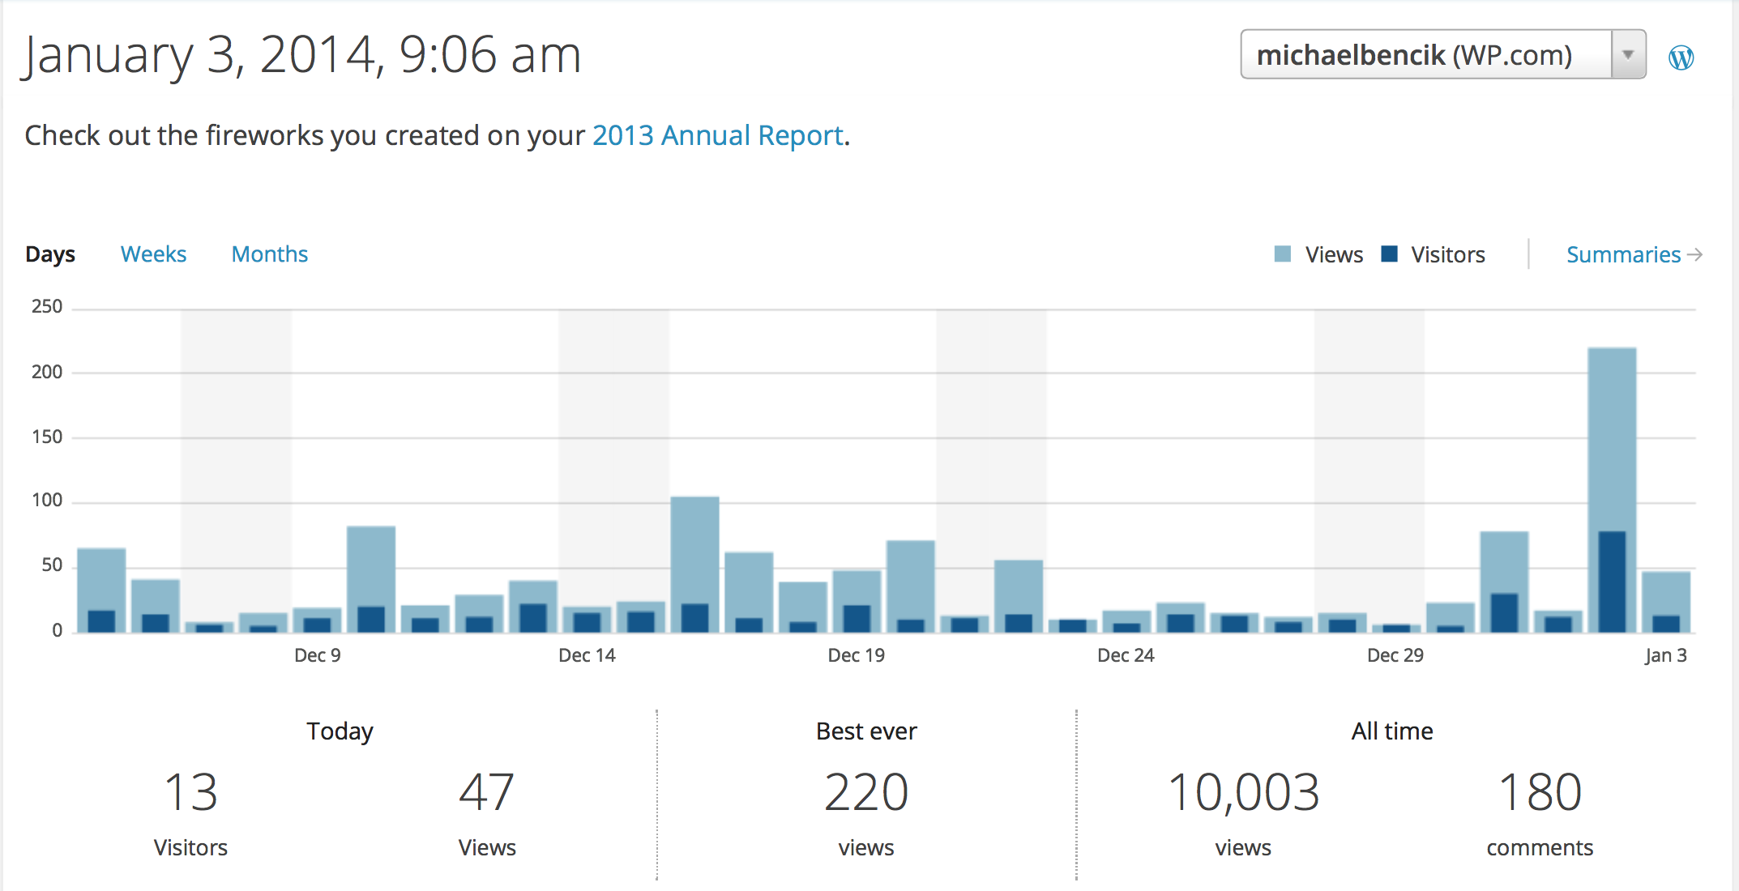Screen dimensions: 1739x891
Task: Switch to the Months tab
Action: (270, 254)
